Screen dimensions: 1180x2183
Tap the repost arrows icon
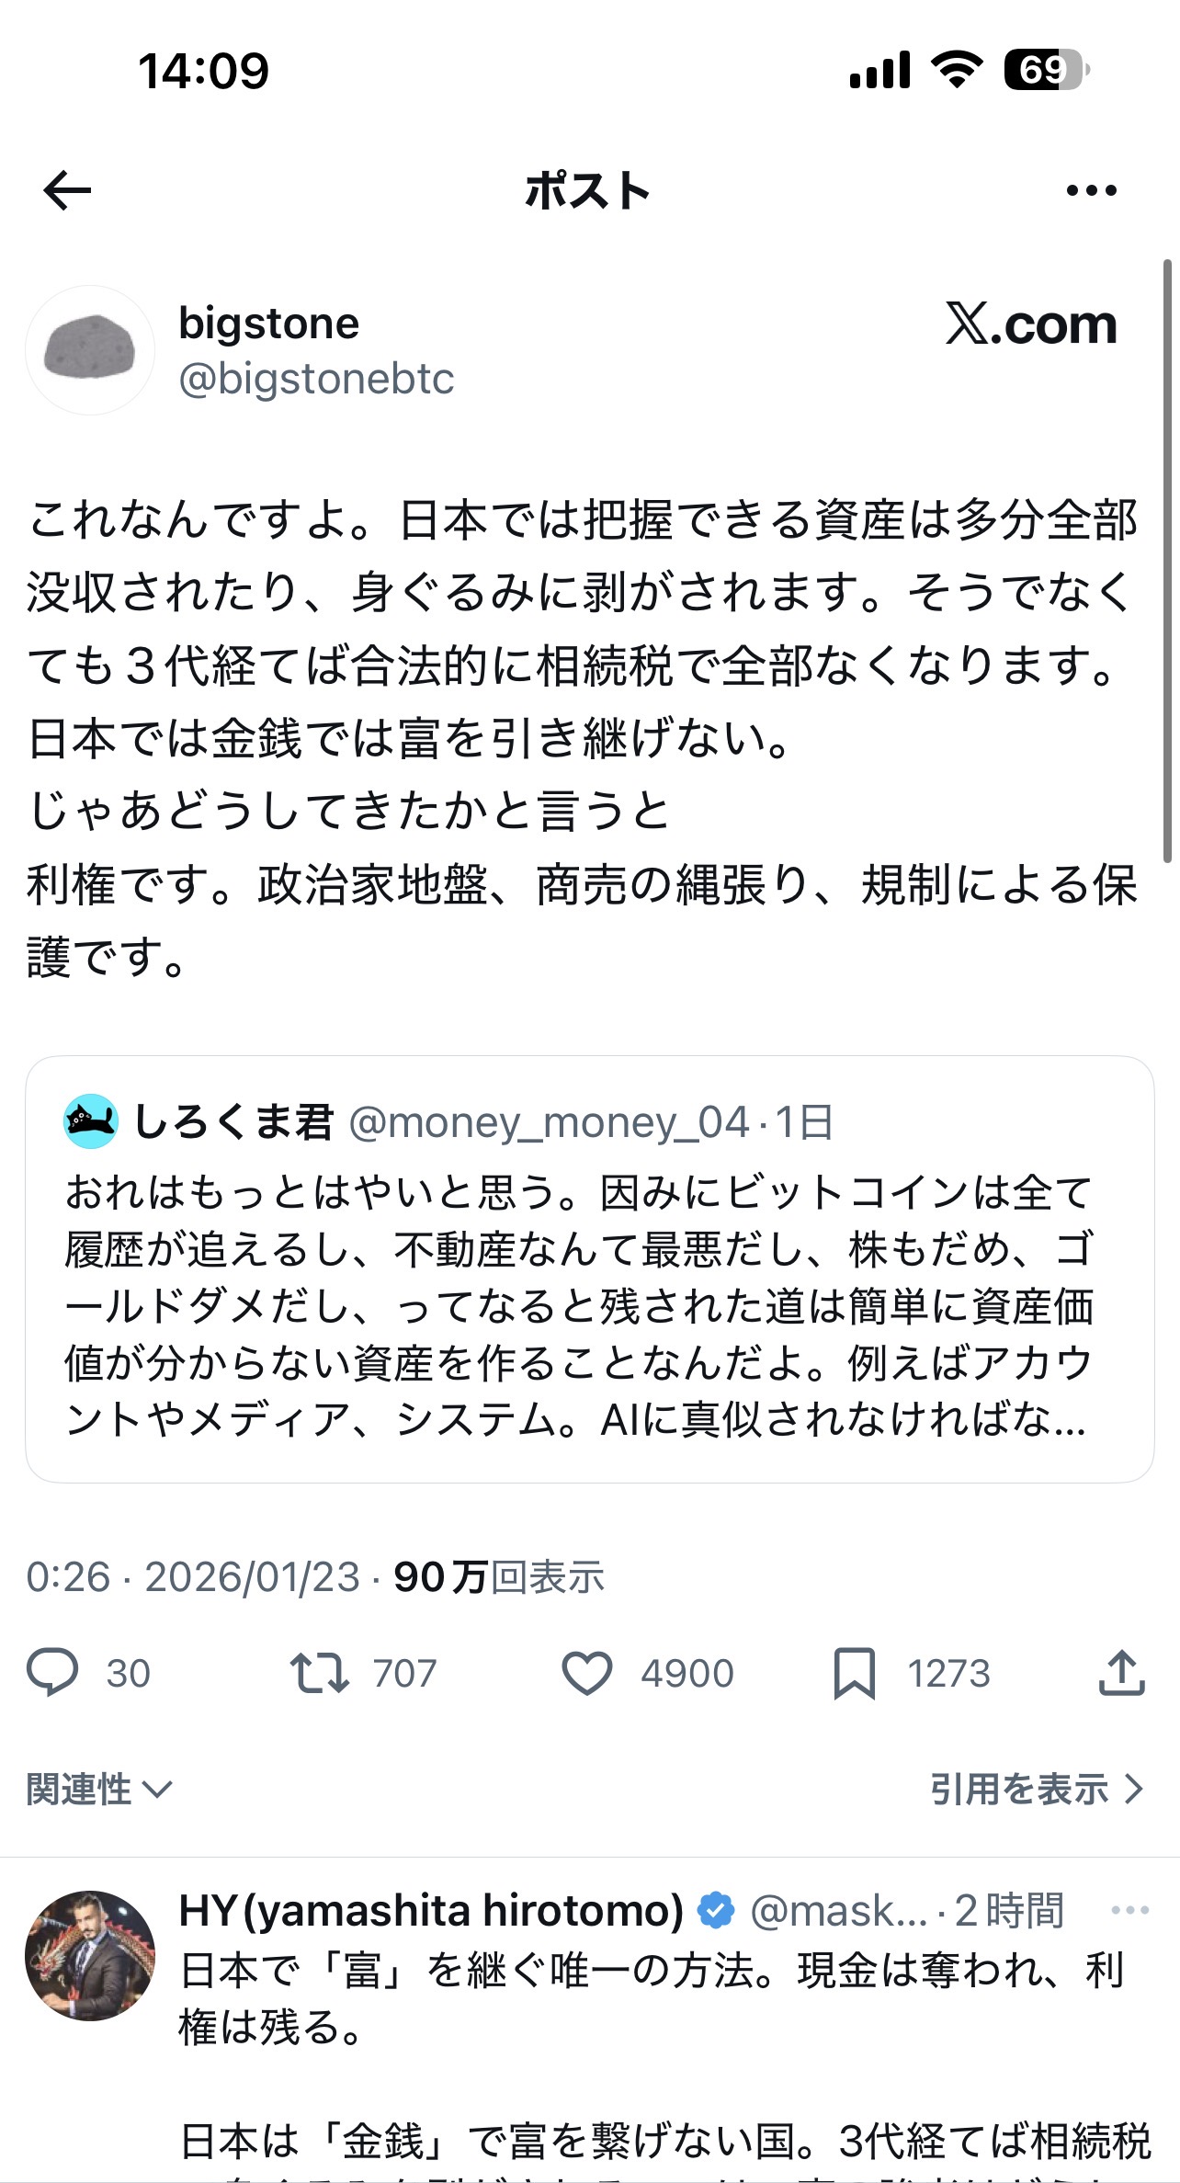(x=319, y=1672)
